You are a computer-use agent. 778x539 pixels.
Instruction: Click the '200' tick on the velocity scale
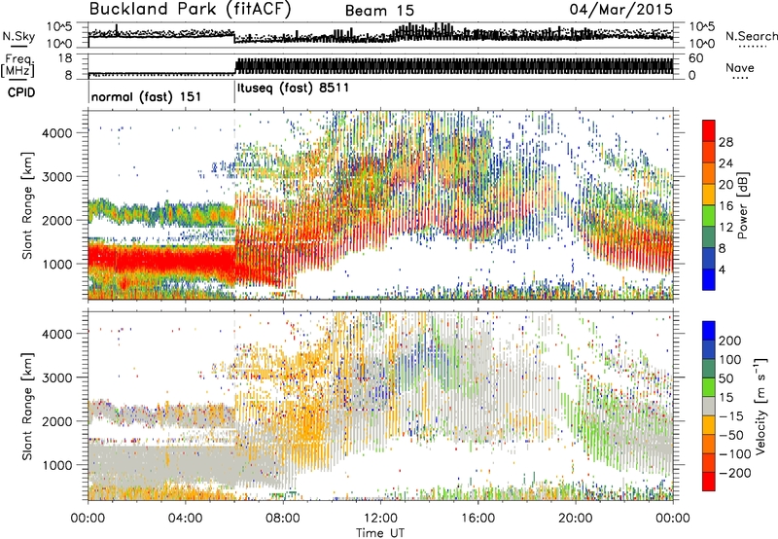click(730, 341)
